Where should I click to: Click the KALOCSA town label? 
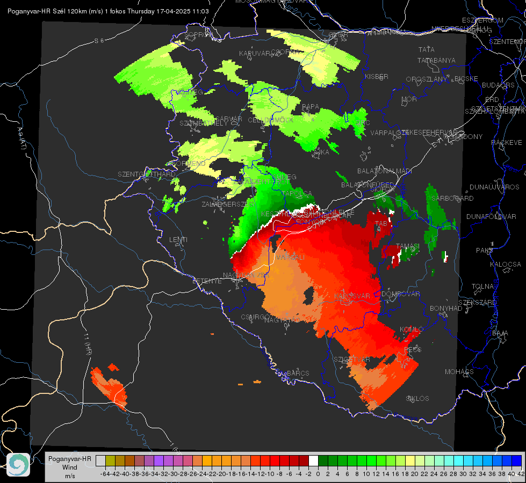[506, 265]
